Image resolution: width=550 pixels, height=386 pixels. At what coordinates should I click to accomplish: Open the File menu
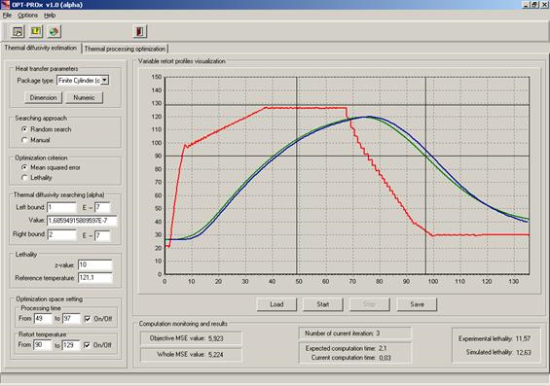[x=7, y=15]
